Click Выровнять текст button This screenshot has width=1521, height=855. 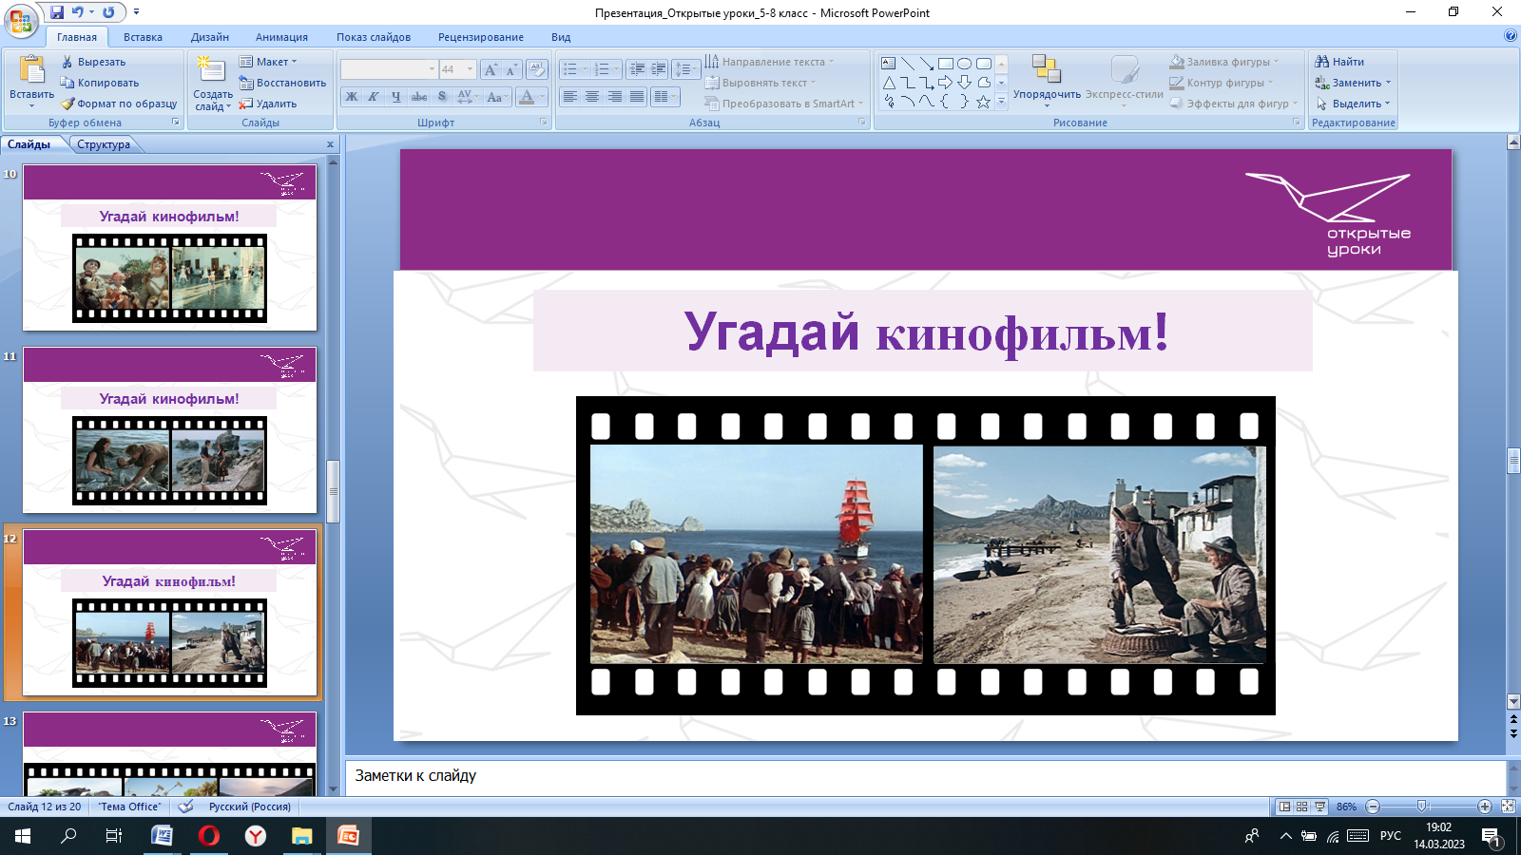coord(760,83)
